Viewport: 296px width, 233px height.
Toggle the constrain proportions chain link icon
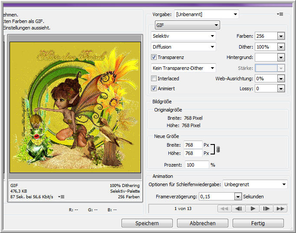coord(218,149)
